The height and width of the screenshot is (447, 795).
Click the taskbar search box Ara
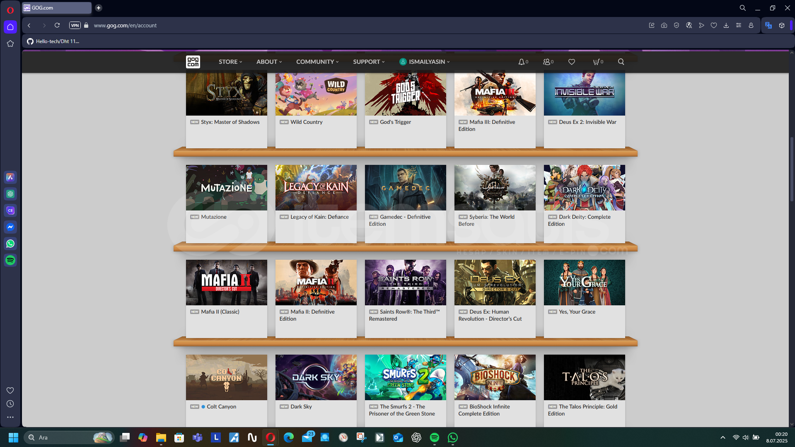click(68, 437)
